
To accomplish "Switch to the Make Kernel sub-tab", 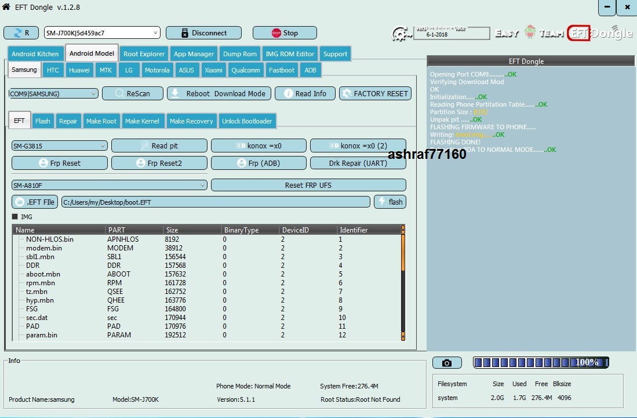I will (x=142, y=121).
